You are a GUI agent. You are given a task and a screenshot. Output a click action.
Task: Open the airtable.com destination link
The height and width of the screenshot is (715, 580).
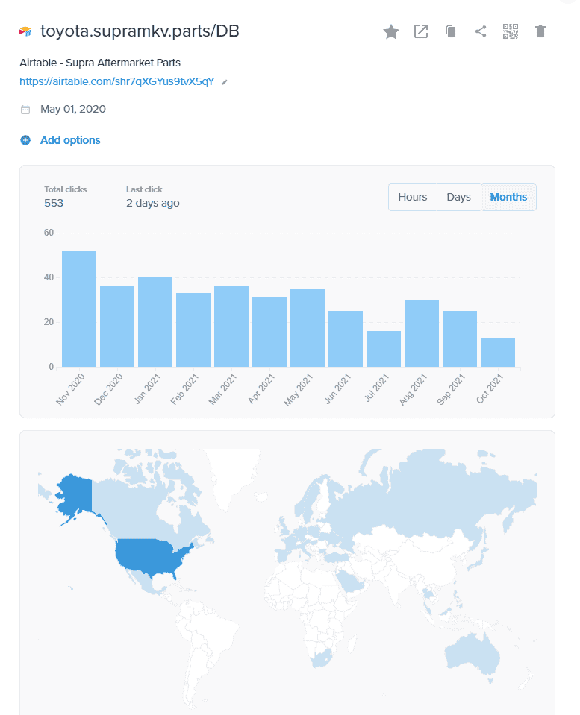pos(117,81)
